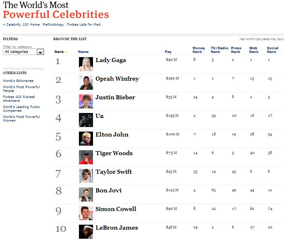The height and width of the screenshot is (240, 293).
Task: Click the dropdown arrow beside All categories
Action: tap(40, 52)
